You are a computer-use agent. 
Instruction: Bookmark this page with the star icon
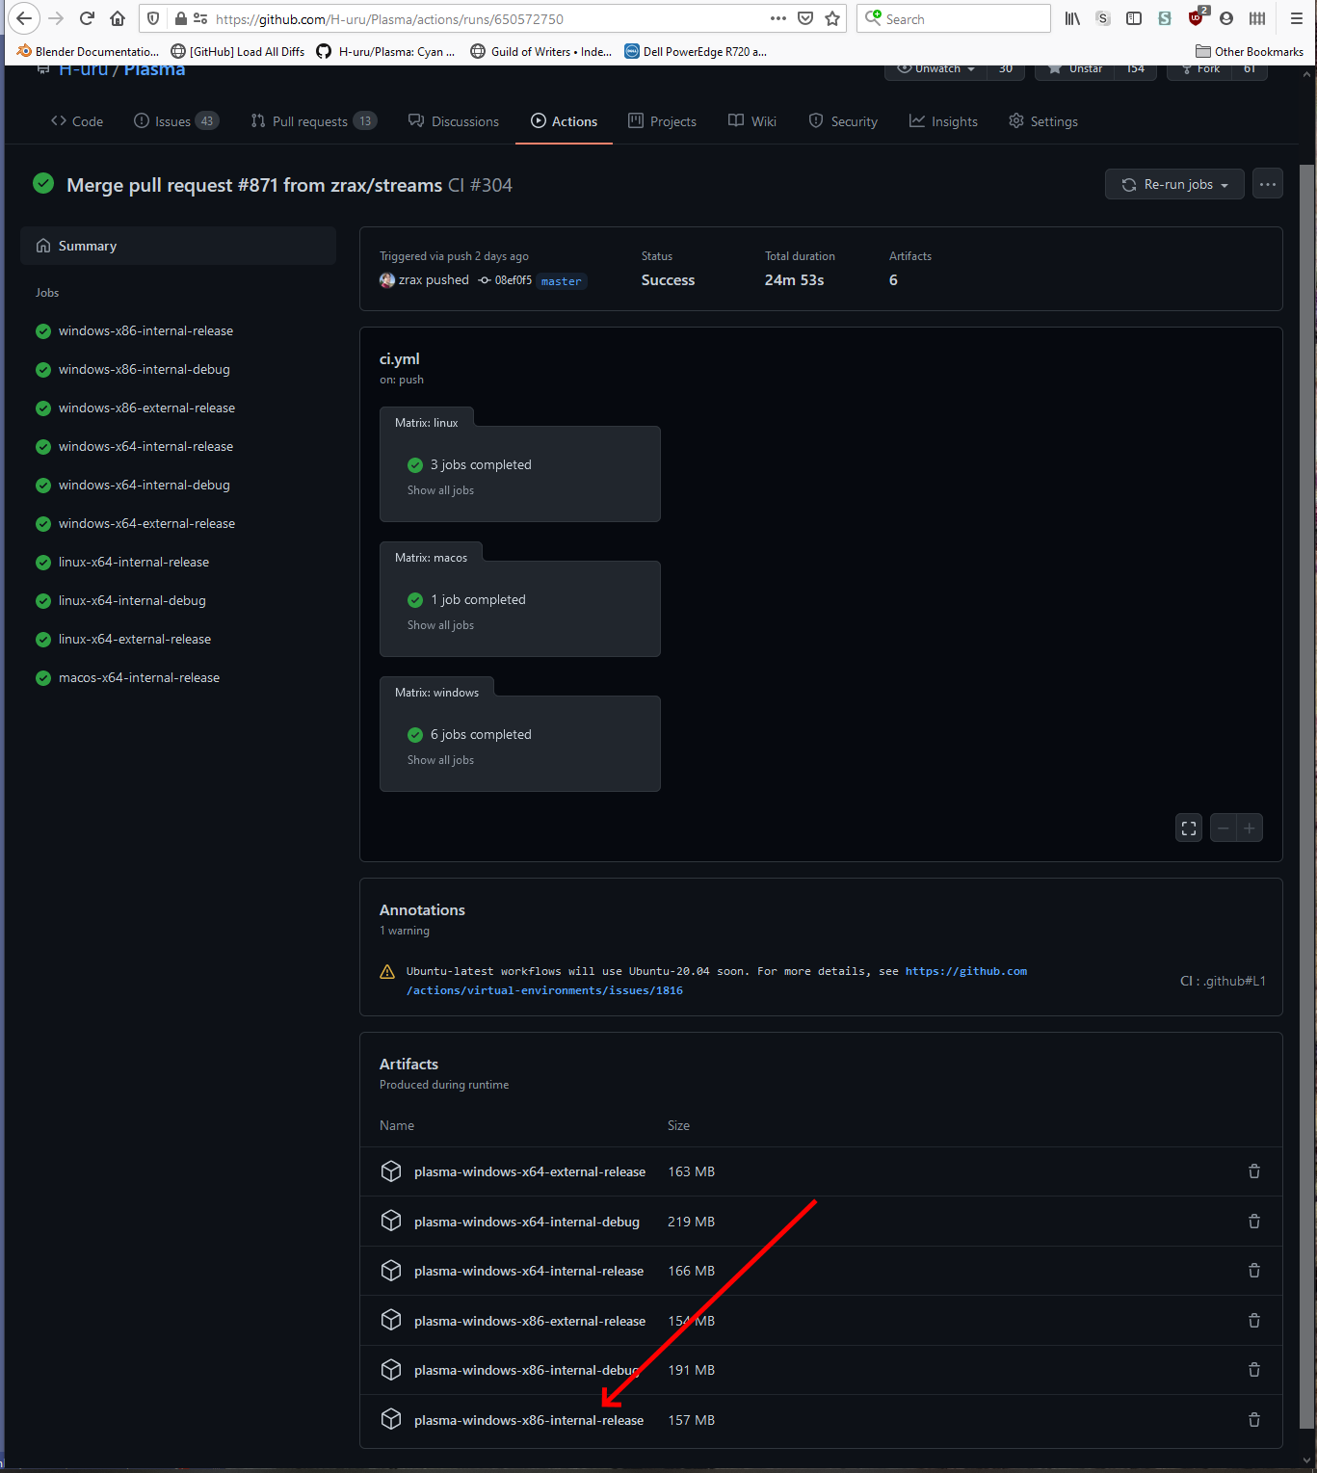click(x=832, y=18)
